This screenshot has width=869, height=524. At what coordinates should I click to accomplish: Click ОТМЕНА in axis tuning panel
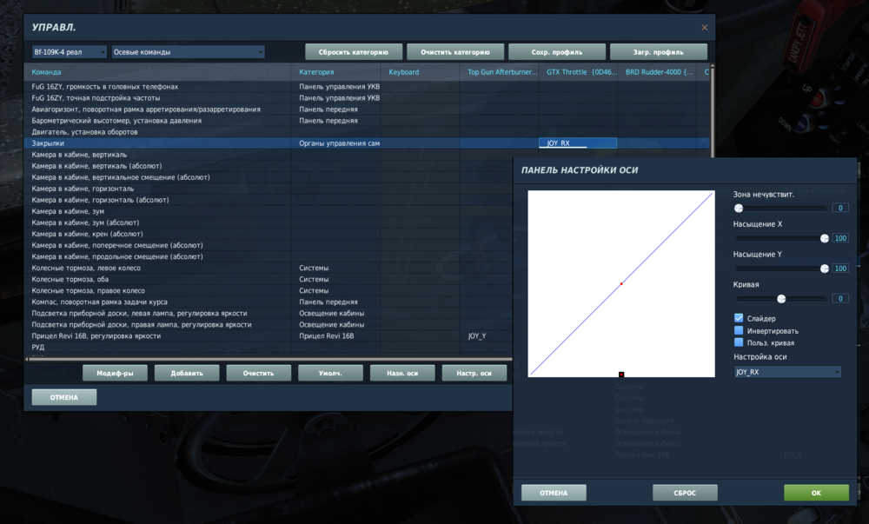[x=554, y=493]
